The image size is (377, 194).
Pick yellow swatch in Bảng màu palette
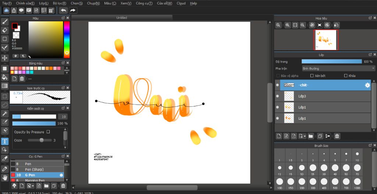click(12, 72)
